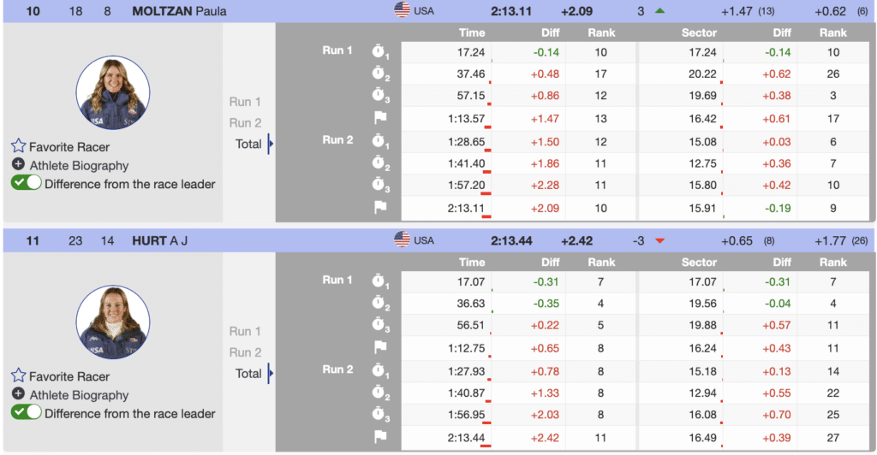
Task: Click the plus icon for Moltzan's Athlete Biography
Action: (x=18, y=164)
